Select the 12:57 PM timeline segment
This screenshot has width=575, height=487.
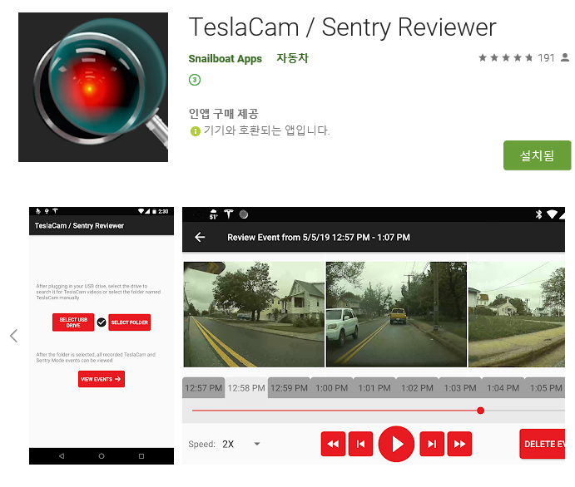tap(204, 388)
